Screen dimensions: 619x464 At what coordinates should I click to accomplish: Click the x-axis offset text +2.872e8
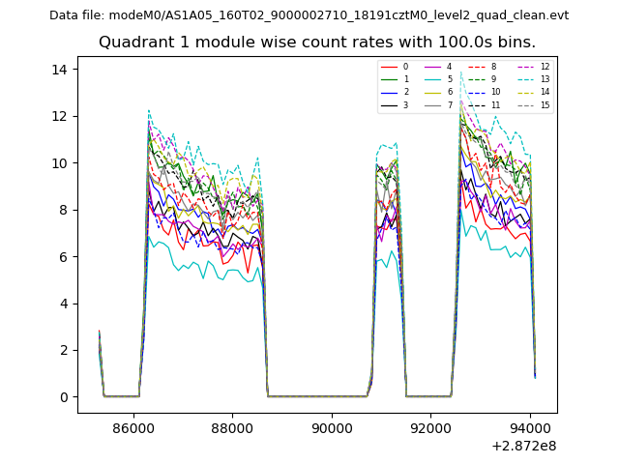pyautogui.click(x=521, y=446)
